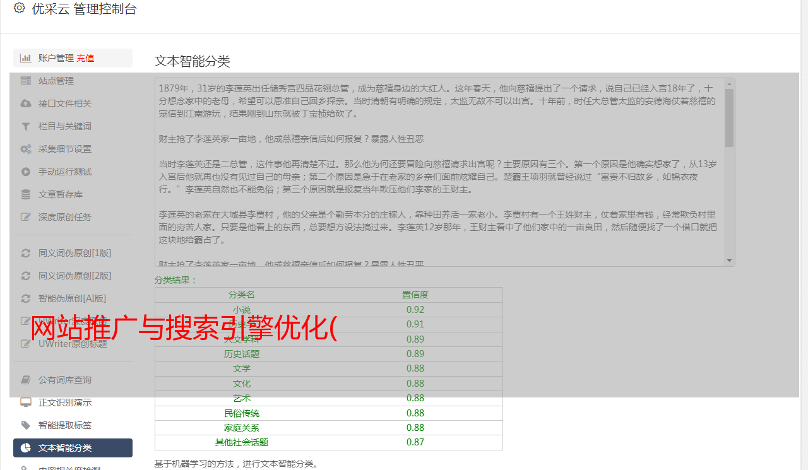Click the red 充值 recharge link
The image size is (808, 470).
[85, 58]
